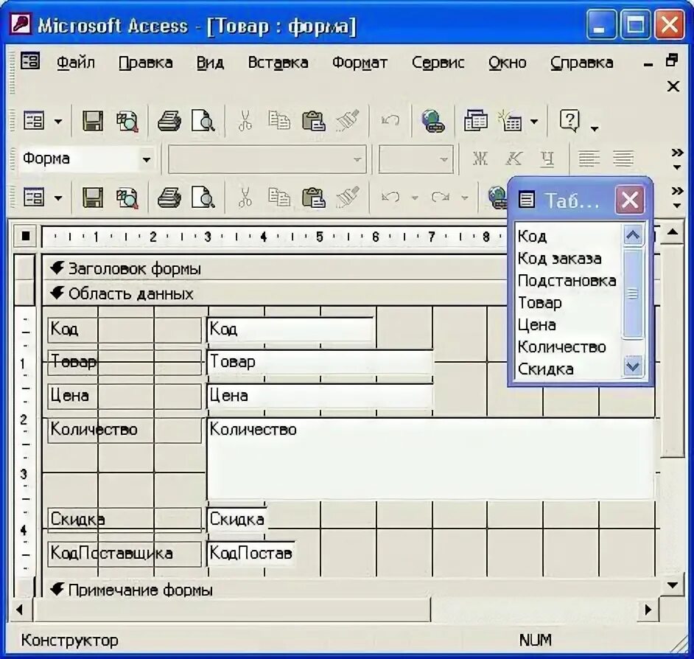Toggle Underline (Ч) formatting

547,158
